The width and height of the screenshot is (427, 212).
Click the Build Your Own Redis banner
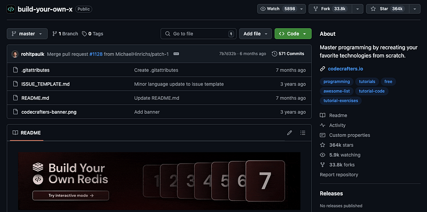point(159,180)
